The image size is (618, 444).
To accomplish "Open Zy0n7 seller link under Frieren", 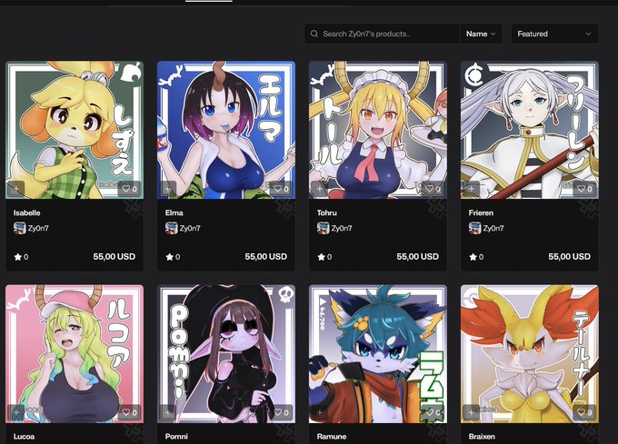I will point(493,228).
